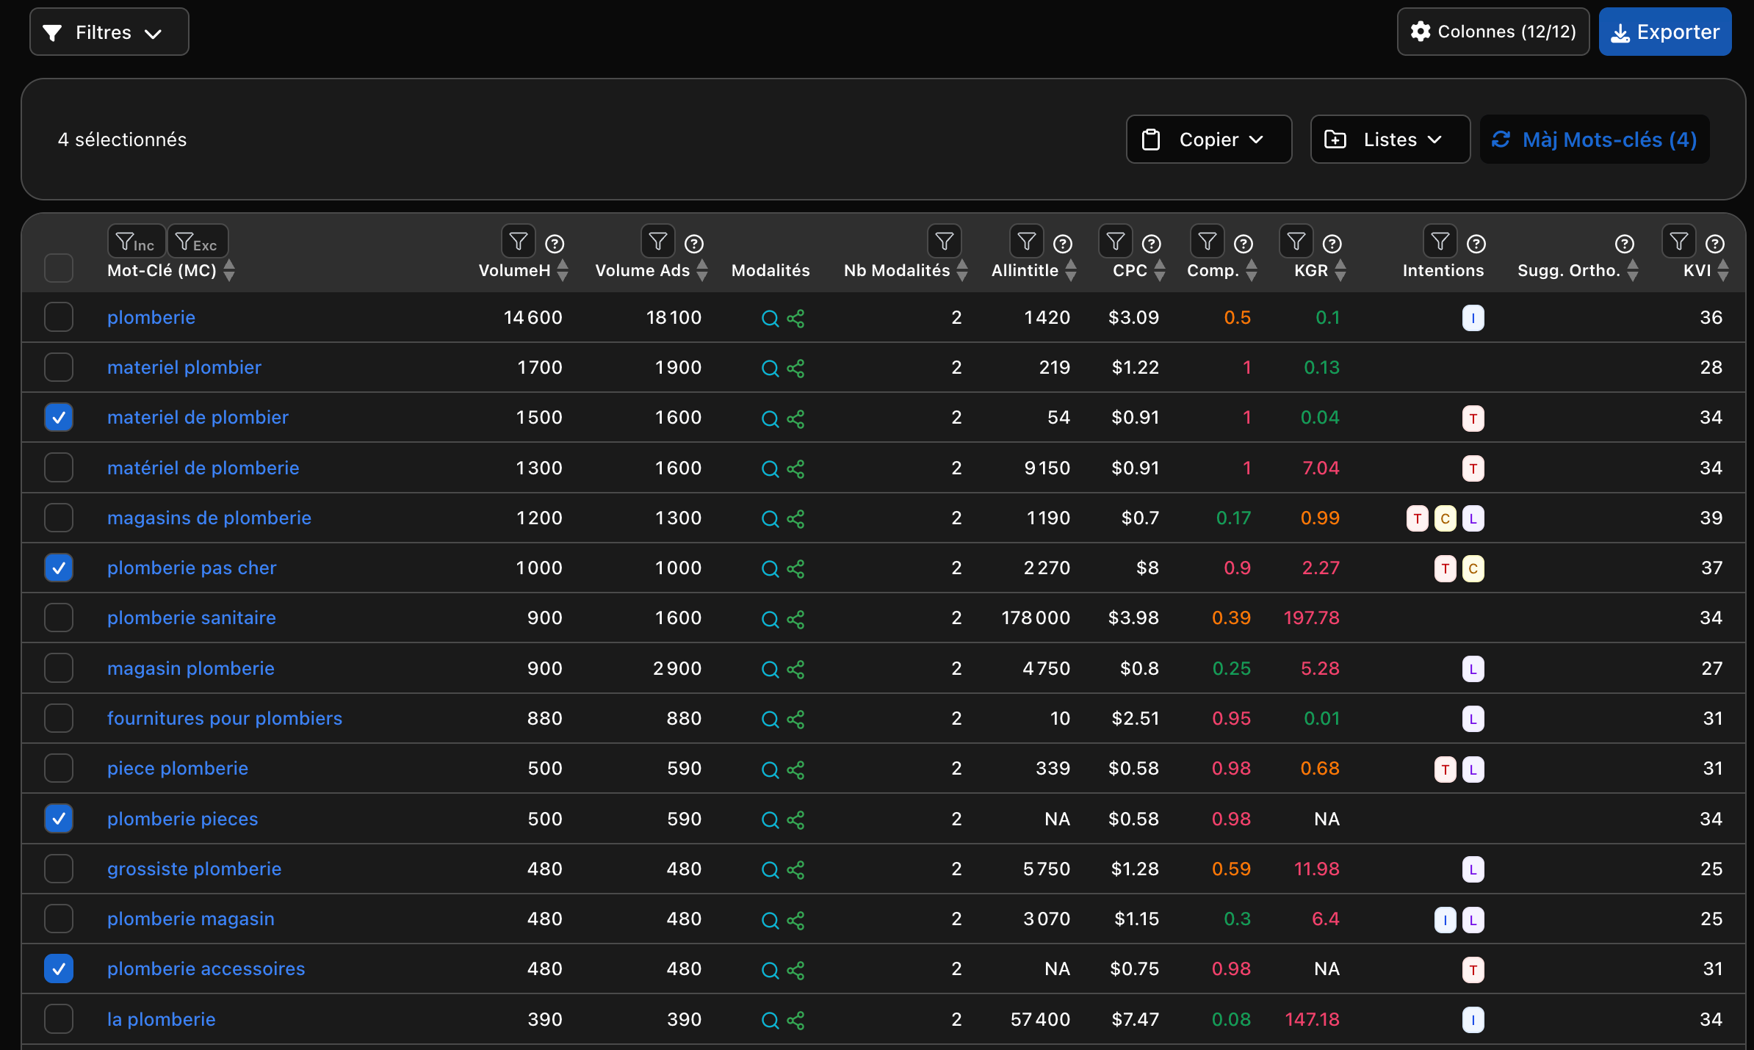The image size is (1754, 1050).
Task: Click the KGR column help icon
Action: tap(1332, 244)
